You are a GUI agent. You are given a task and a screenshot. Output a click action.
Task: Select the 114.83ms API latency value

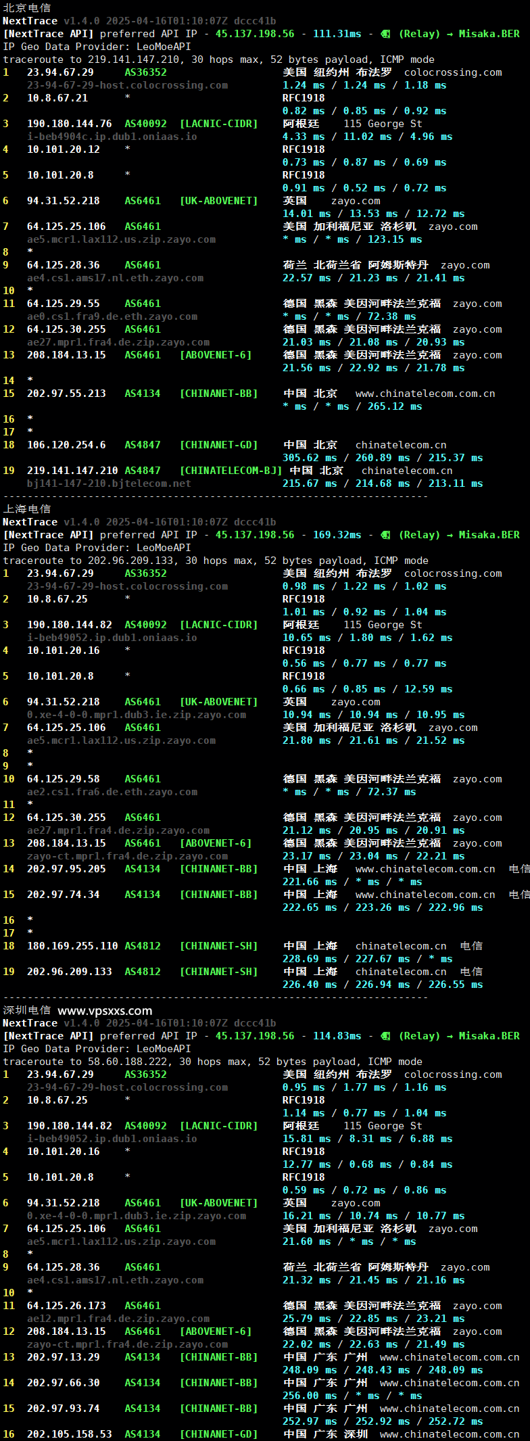(x=337, y=1035)
